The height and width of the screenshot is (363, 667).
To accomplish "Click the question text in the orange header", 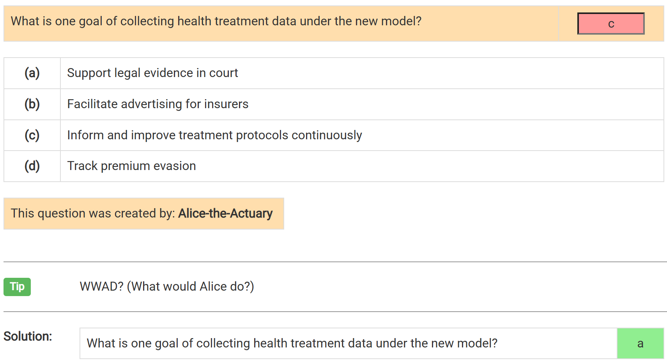I will 216,21.
